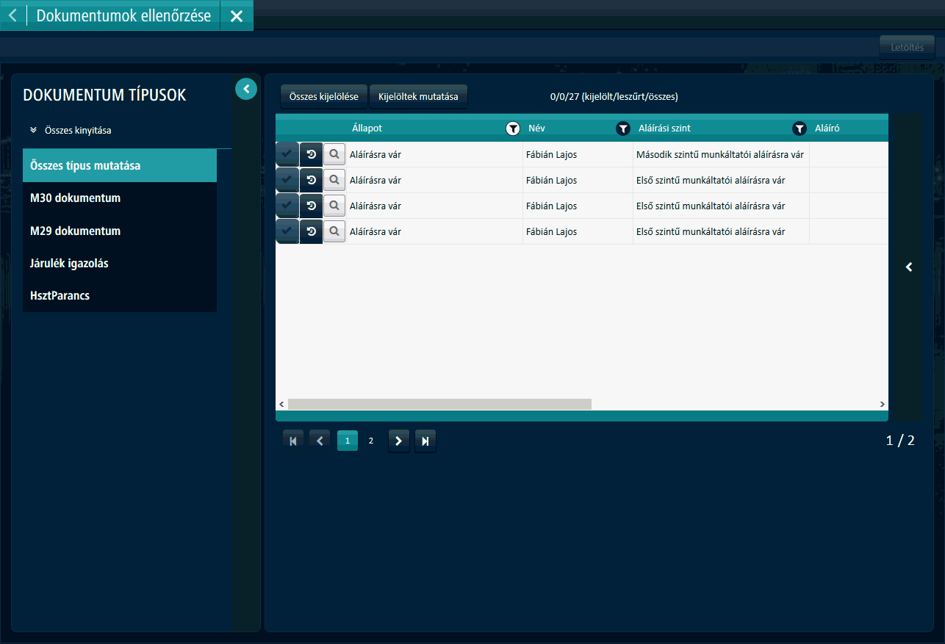The height and width of the screenshot is (644, 945).
Task: Pick Járulék igazolás document type
Action: tap(120, 263)
